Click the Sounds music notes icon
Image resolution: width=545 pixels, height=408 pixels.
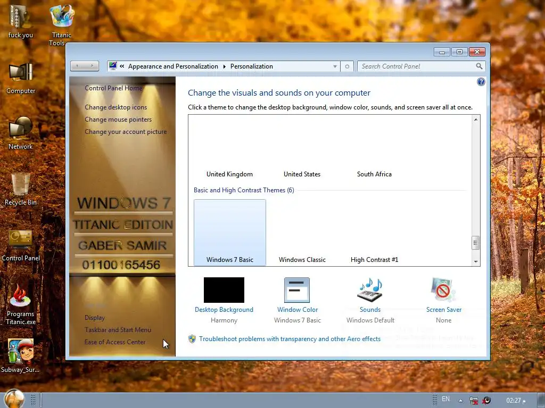(370, 290)
